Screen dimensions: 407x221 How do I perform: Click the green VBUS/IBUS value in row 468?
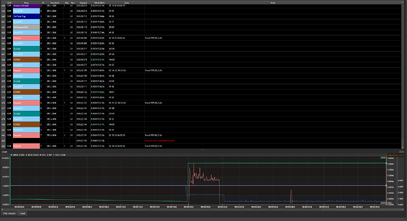[x=97, y=60]
